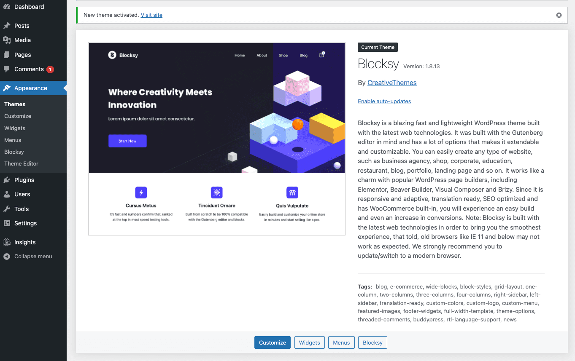
Task: Click the Settings sliders icon
Action: (x=7, y=223)
